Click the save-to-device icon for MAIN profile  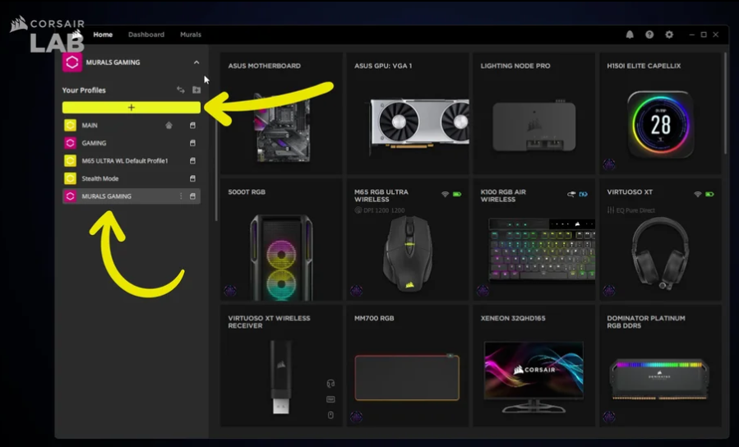(192, 125)
